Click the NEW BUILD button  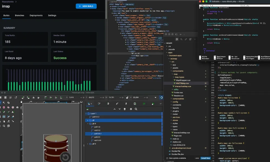(86, 6)
